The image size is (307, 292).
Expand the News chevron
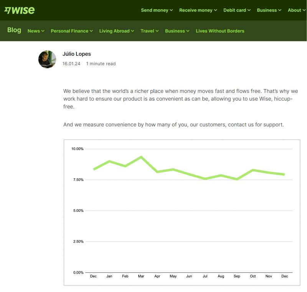[x=43, y=31]
